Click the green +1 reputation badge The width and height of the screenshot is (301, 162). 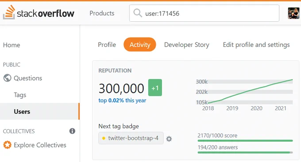pyautogui.click(x=155, y=88)
